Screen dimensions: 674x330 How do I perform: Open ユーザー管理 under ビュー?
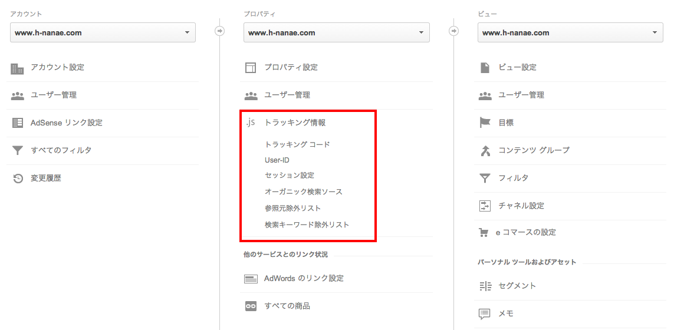click(x=521, y=95)
